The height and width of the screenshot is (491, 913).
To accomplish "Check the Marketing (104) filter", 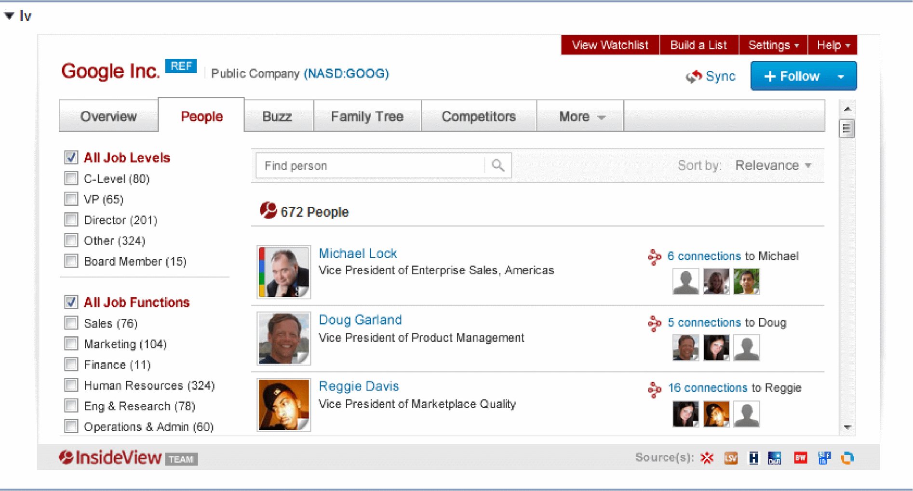I will pyautogui.click(x=71, y=344).
